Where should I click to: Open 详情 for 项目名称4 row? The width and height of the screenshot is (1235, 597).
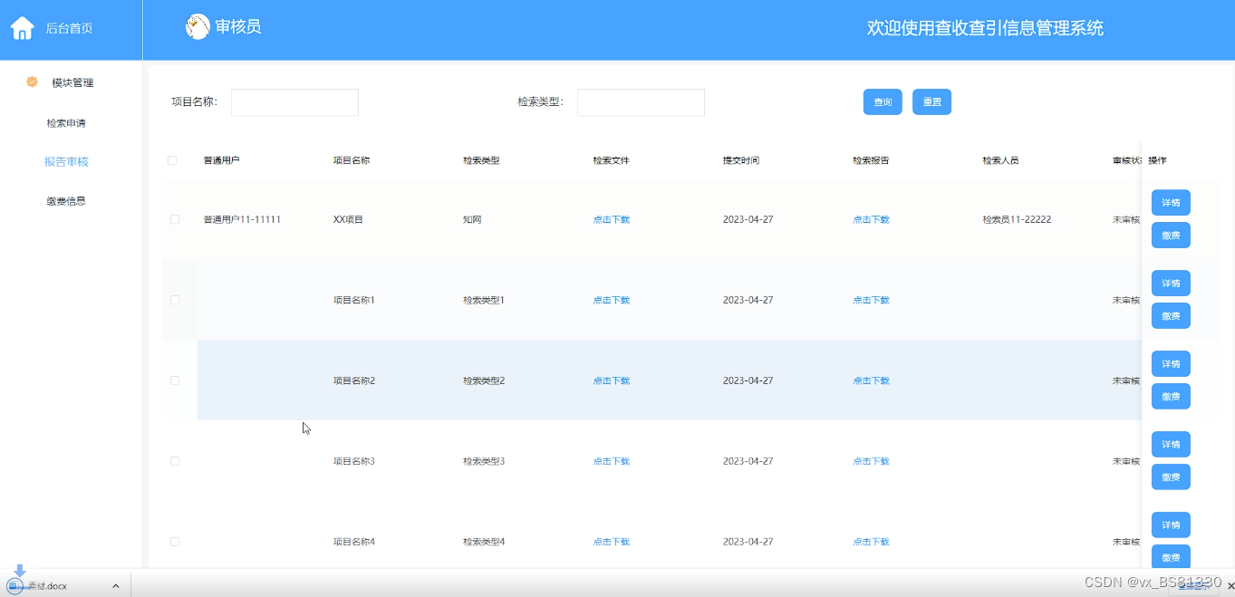pyautogui.click(x=1171, y=525)
